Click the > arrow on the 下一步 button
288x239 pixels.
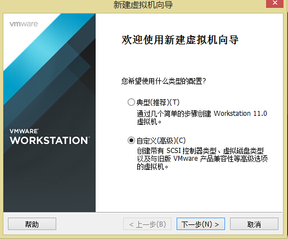(217, 224)
